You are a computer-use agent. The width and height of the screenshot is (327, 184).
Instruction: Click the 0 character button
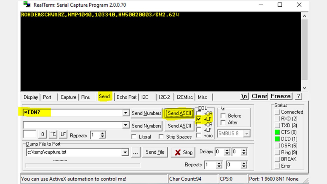coord(43,134)
